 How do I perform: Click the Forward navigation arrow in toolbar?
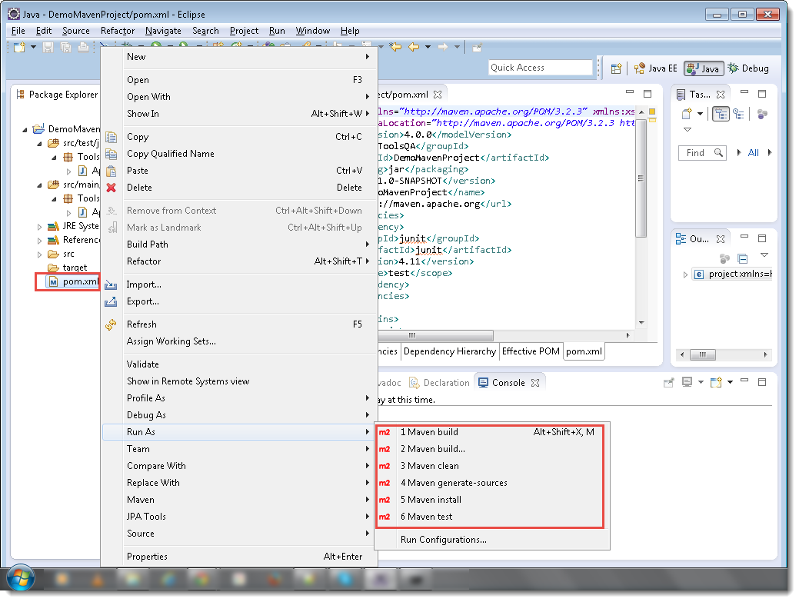click(x=443, y=47)
